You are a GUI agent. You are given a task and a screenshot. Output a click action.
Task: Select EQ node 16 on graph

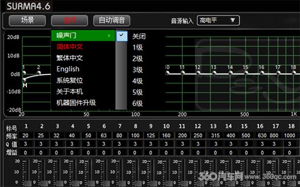coord(262,73)
